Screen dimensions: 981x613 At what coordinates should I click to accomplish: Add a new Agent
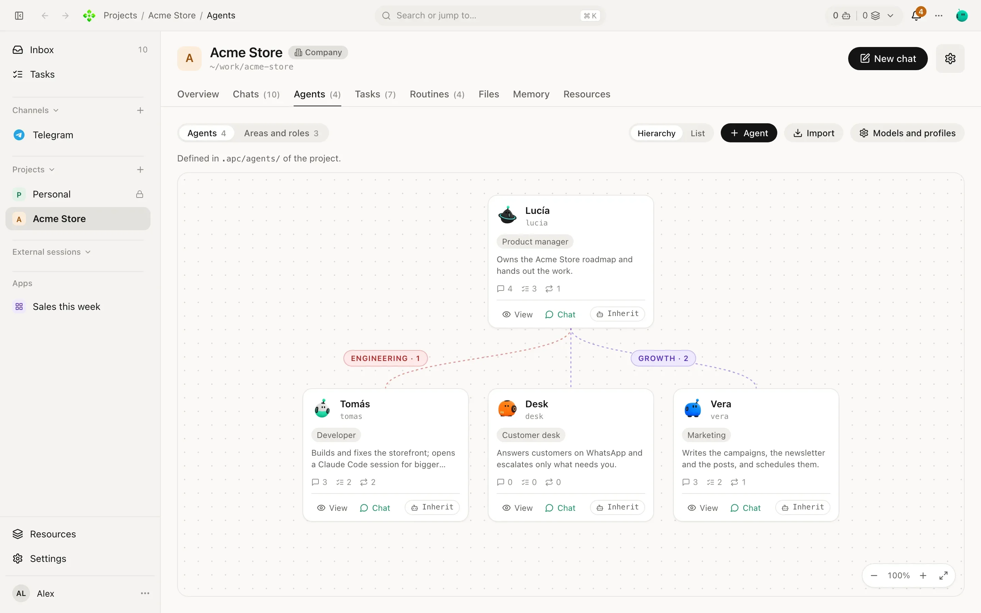pos(749,133)
